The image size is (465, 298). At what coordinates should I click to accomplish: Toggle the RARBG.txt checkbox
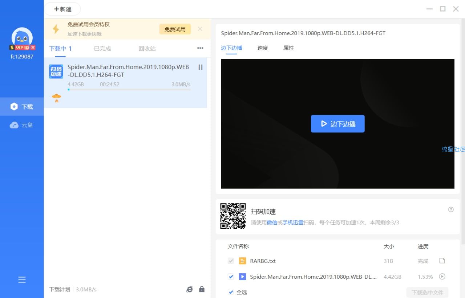pos(231,261)
